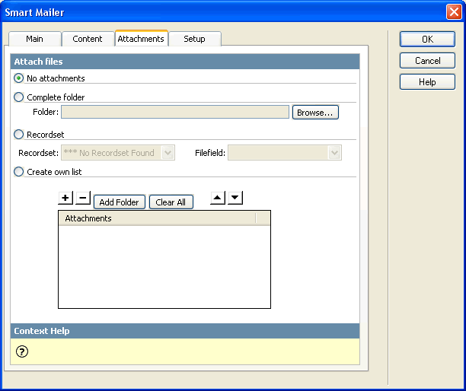Move attachment up with the up arrow
Viewport: 466px width, 391px height.
pos(218,198)
